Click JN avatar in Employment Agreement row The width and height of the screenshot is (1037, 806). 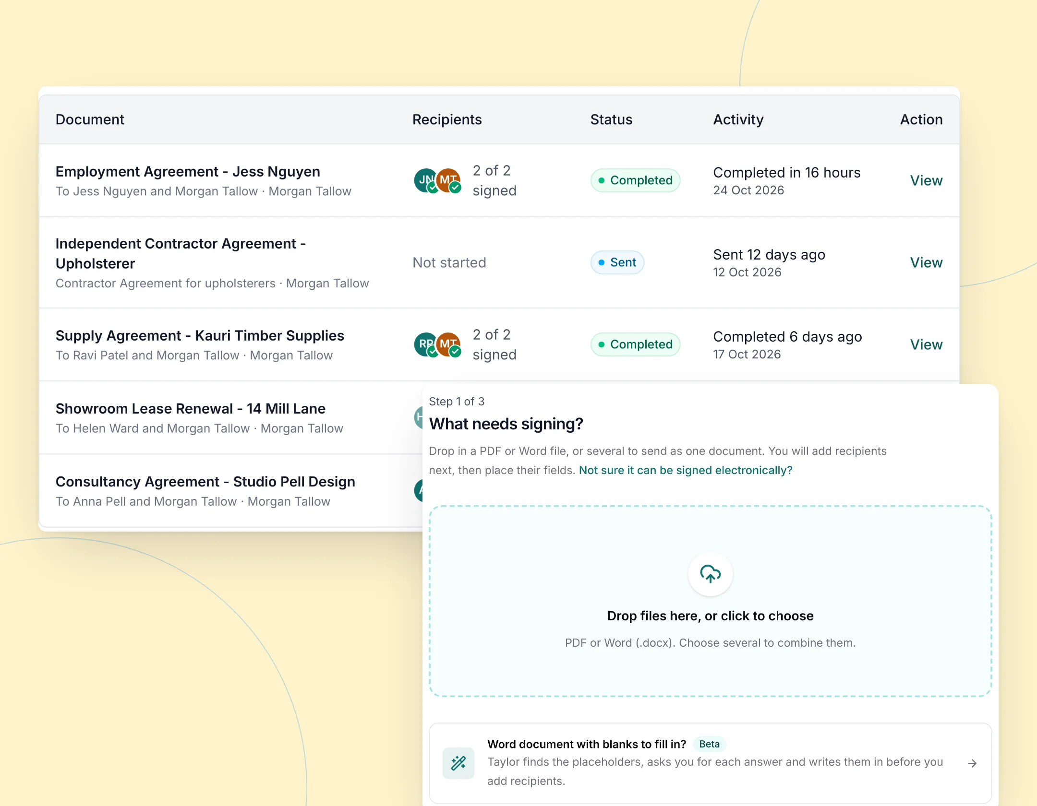(426, 180)
